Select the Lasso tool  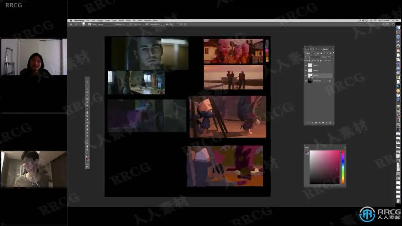[x=87, y=89]
